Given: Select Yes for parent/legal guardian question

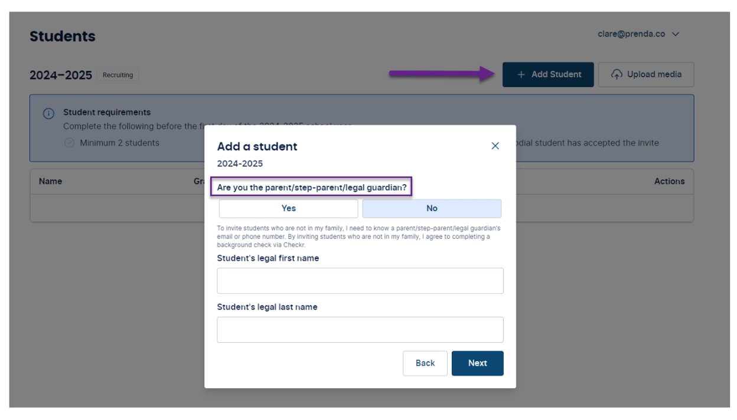Looking at the screenshot, I should click(288, 208).
